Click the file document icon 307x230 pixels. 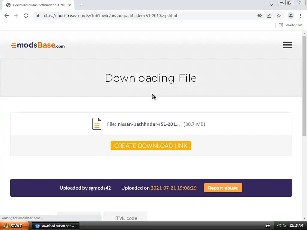97,124
